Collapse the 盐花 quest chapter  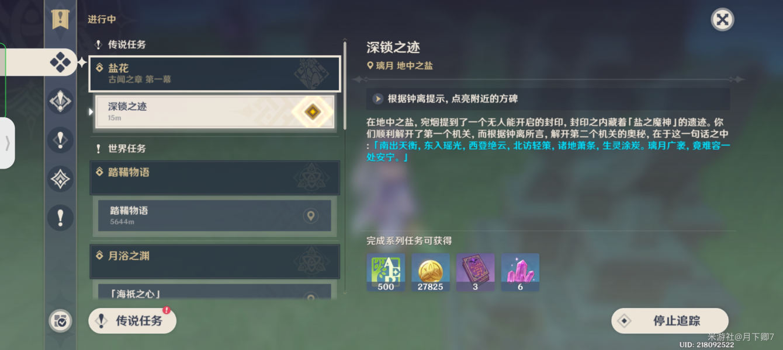[214, 73]
